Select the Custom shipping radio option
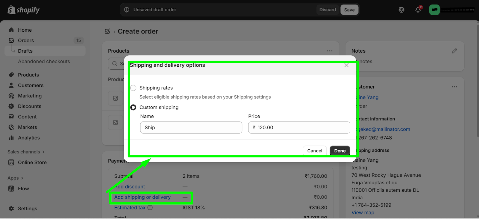This screenshot has height=219, width=479. (x=134, y=107)
